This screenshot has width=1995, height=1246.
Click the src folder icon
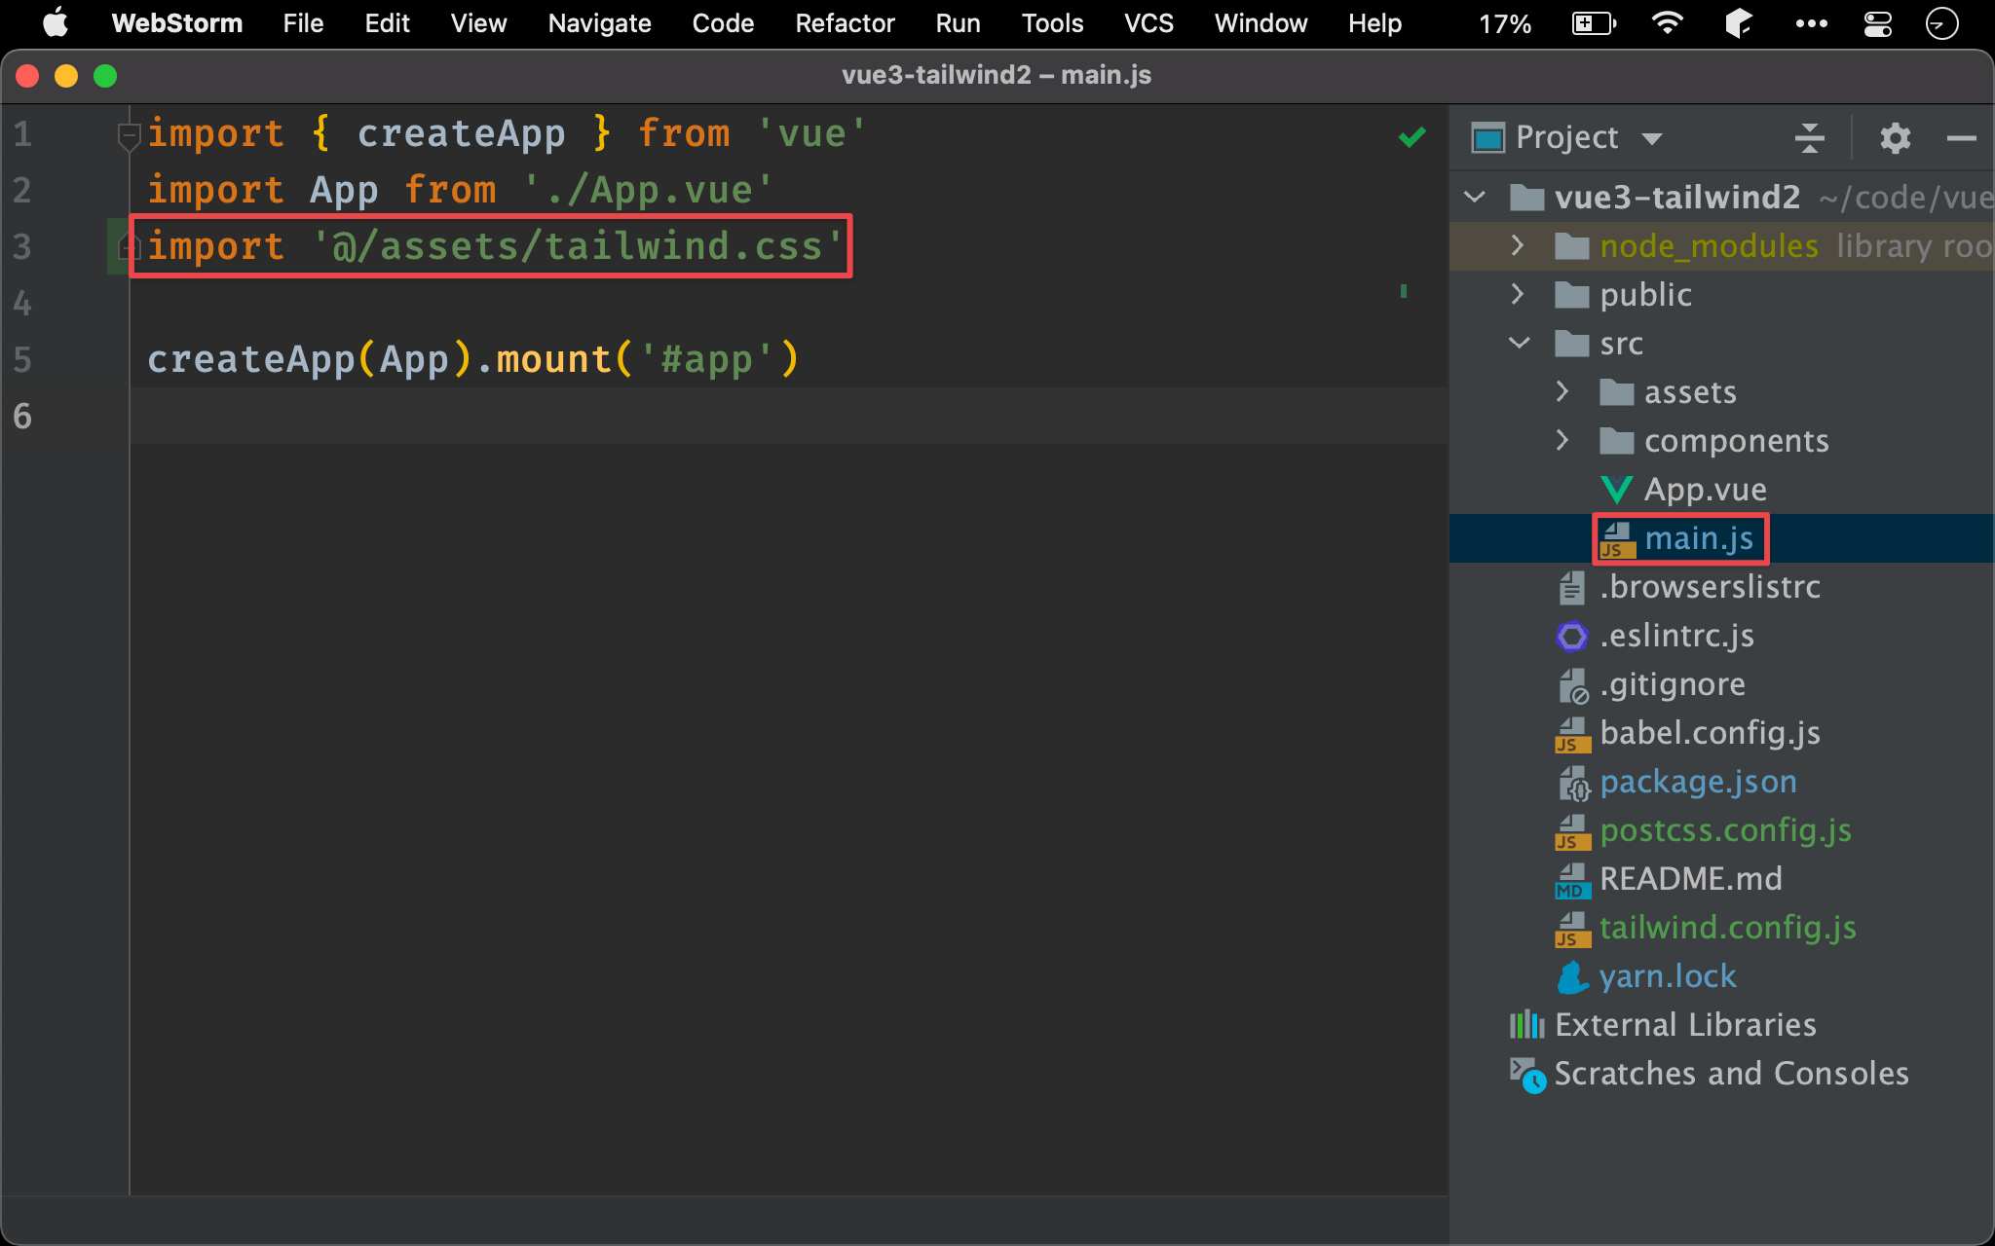(1571, 343)
